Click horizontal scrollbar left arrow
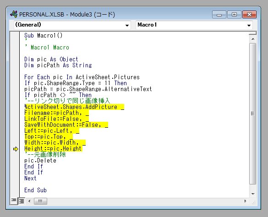268x217 pixels. point(29,201)
